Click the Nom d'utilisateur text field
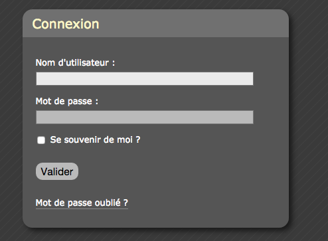Screen dimensions: 328x241 [x=145, y=78]
